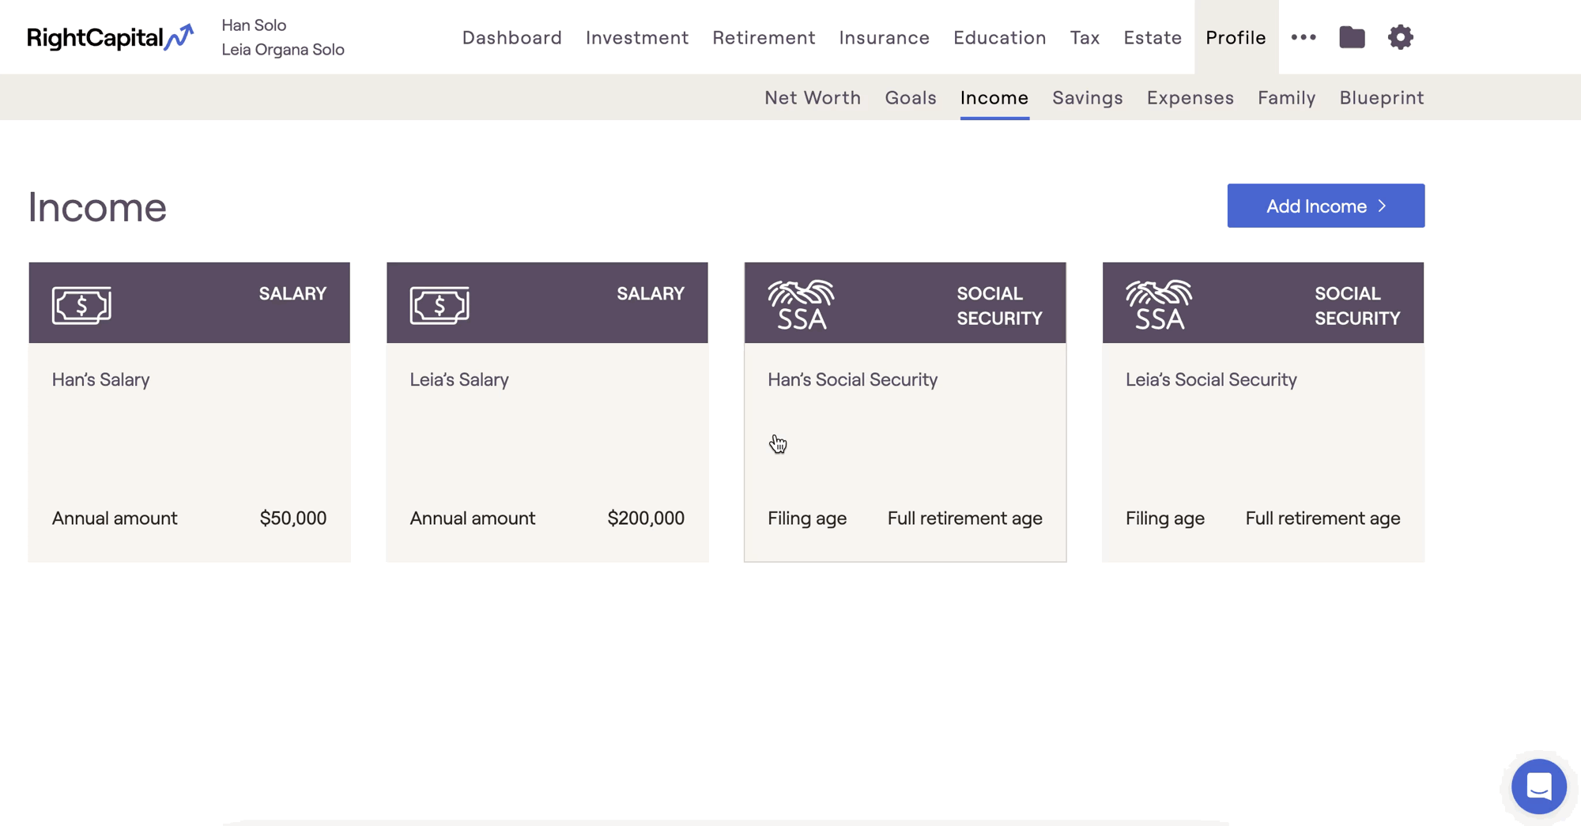Switch to the Savings tab
1581x826 pixels.
[1087, 97]
